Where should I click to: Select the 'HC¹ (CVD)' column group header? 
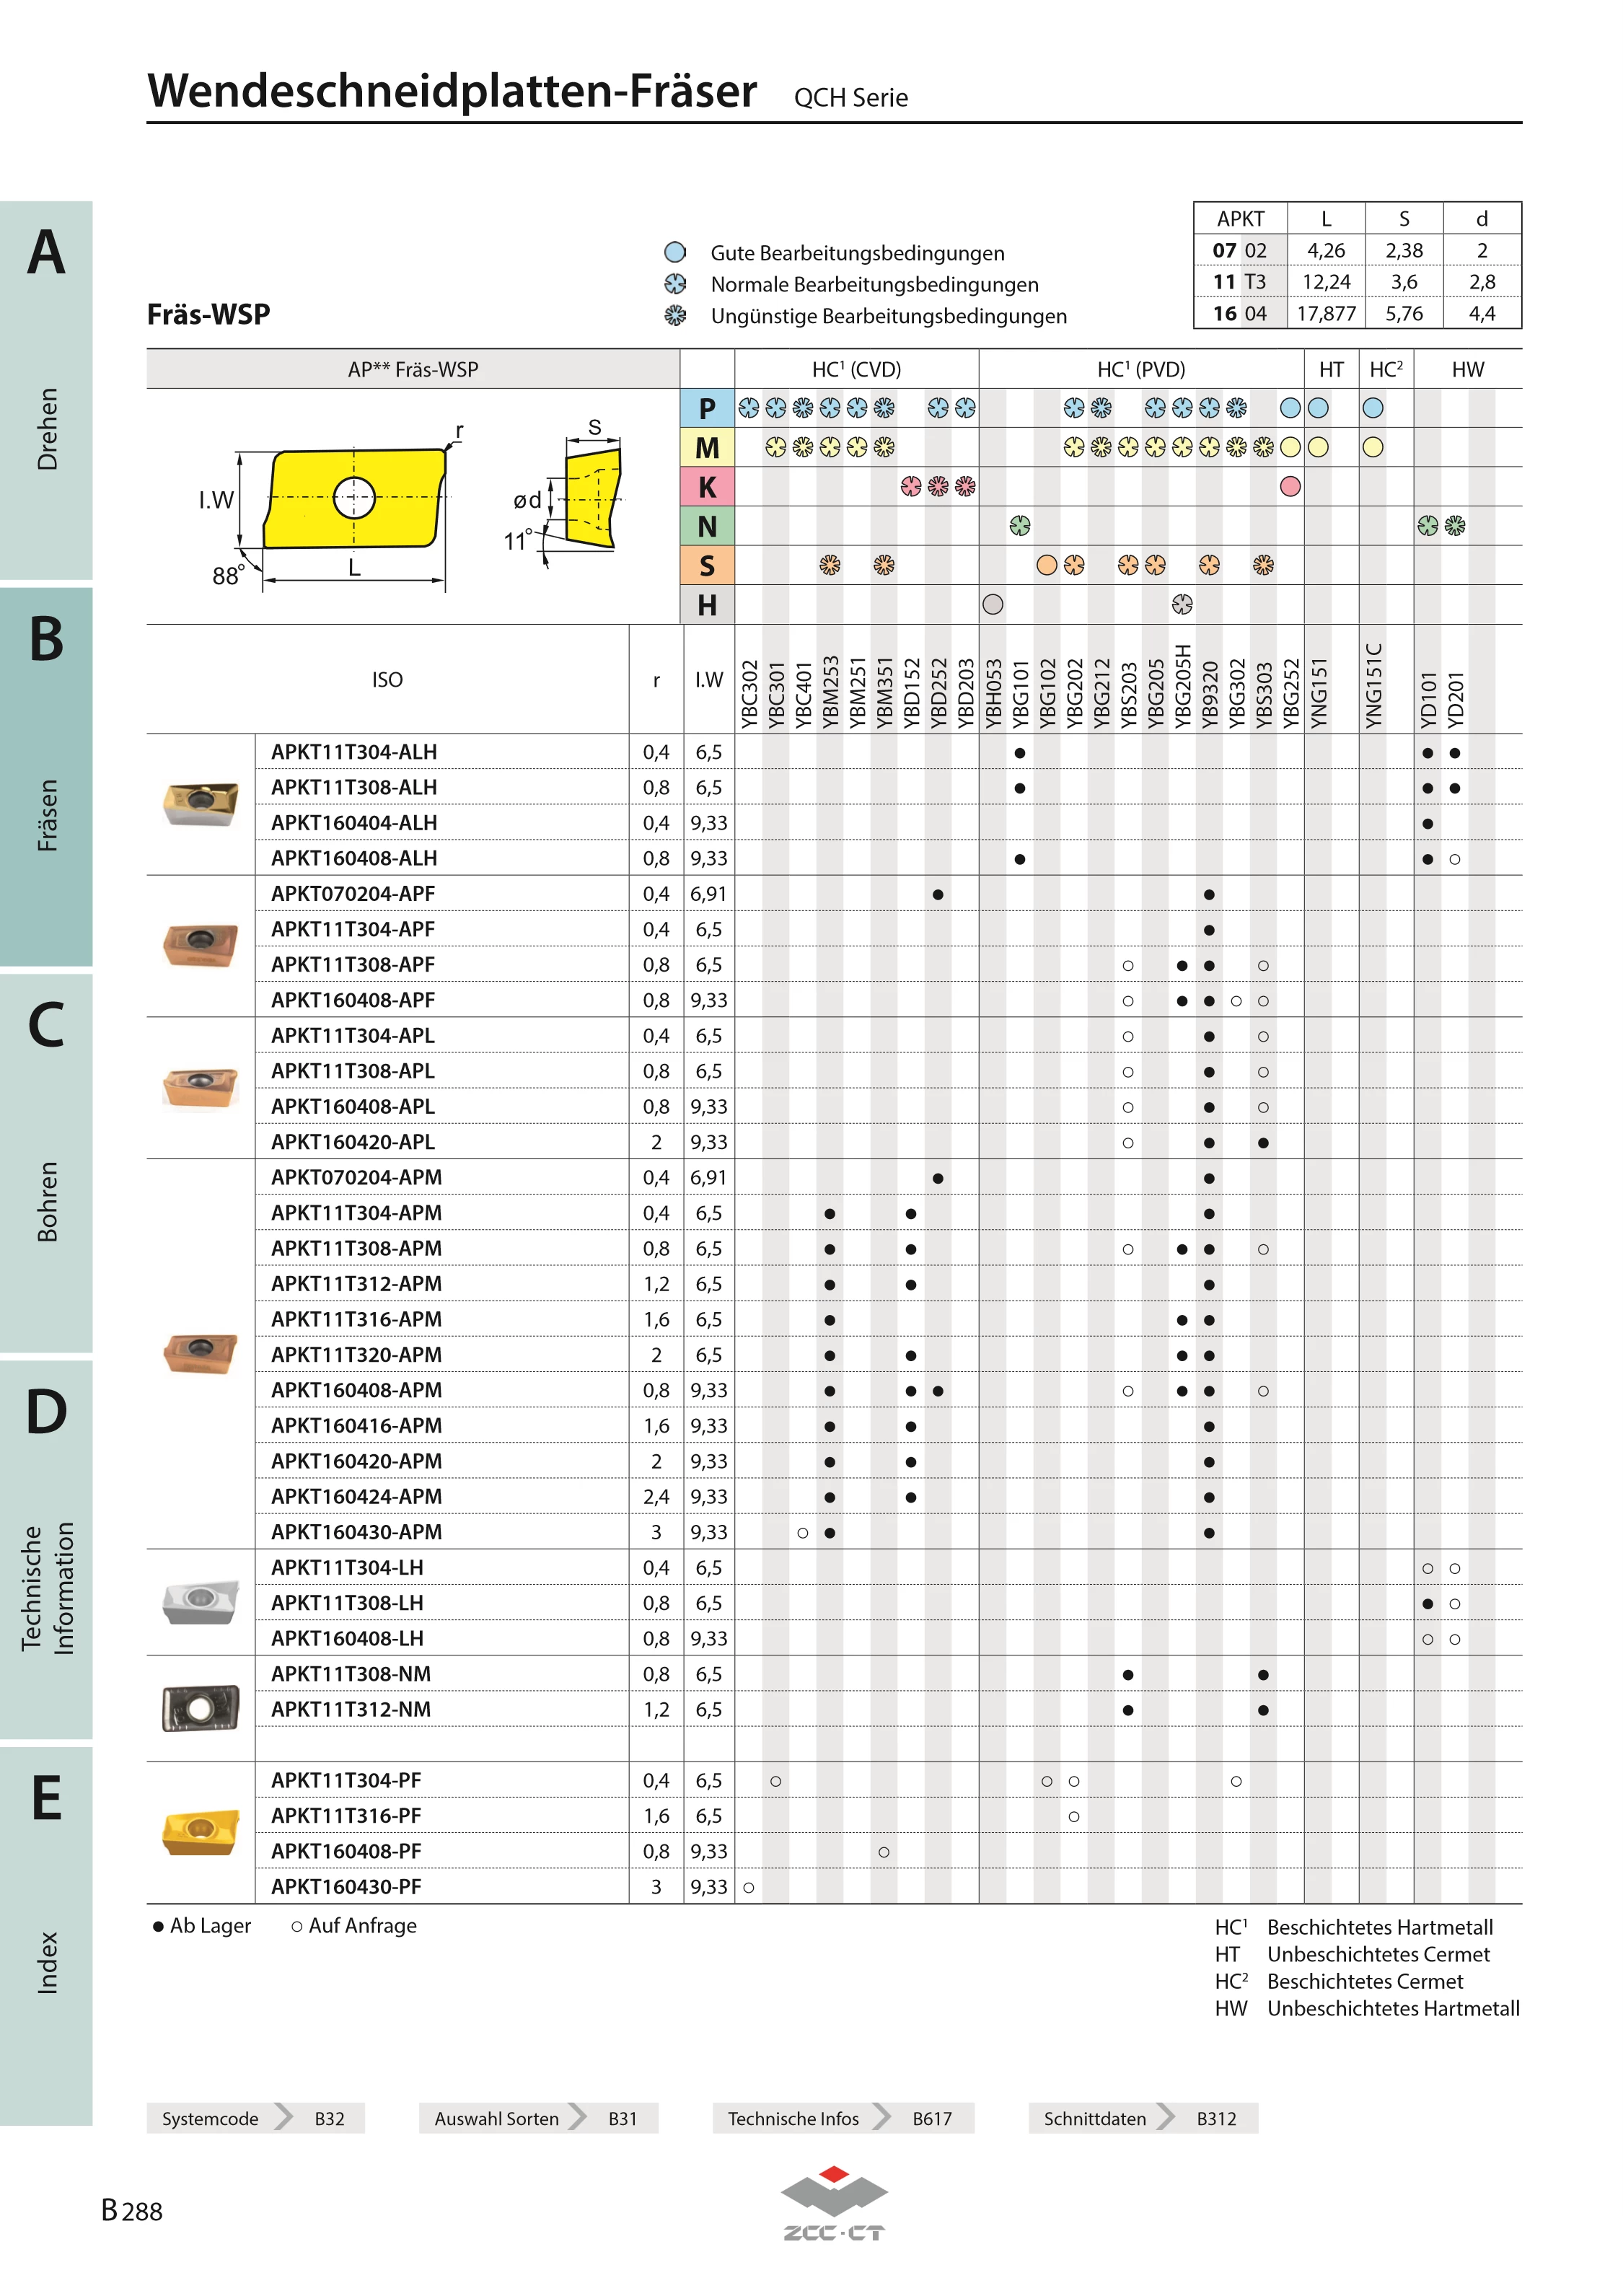click(x=856, y=369)
